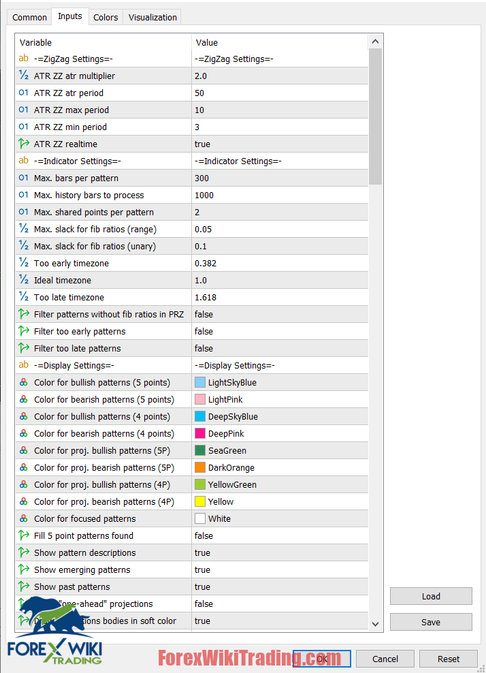
Task: Select the LightPink color swatch
Action: [200, 399]
